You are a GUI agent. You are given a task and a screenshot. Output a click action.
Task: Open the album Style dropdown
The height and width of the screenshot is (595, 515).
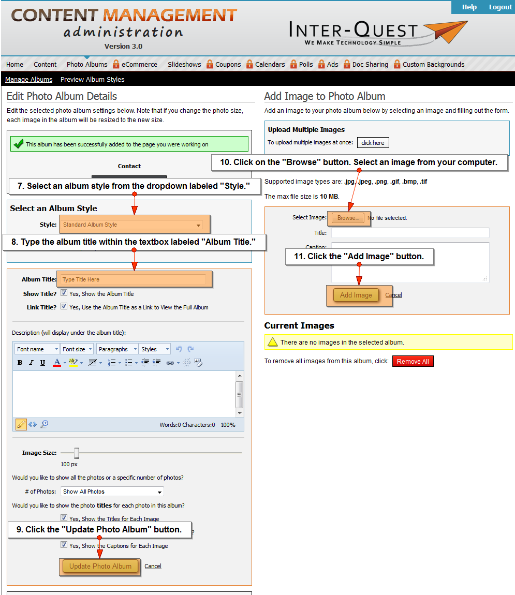point(132,225)
